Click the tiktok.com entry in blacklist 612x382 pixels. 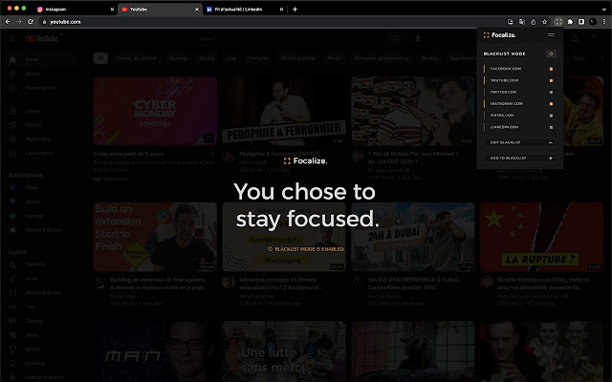(x=502, y=116)
